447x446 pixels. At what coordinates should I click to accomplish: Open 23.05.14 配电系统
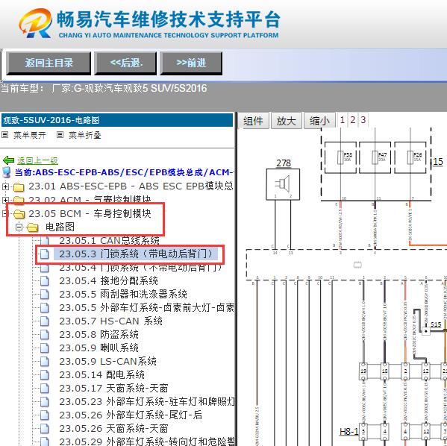pyautogui.click(x=101, y=374)
